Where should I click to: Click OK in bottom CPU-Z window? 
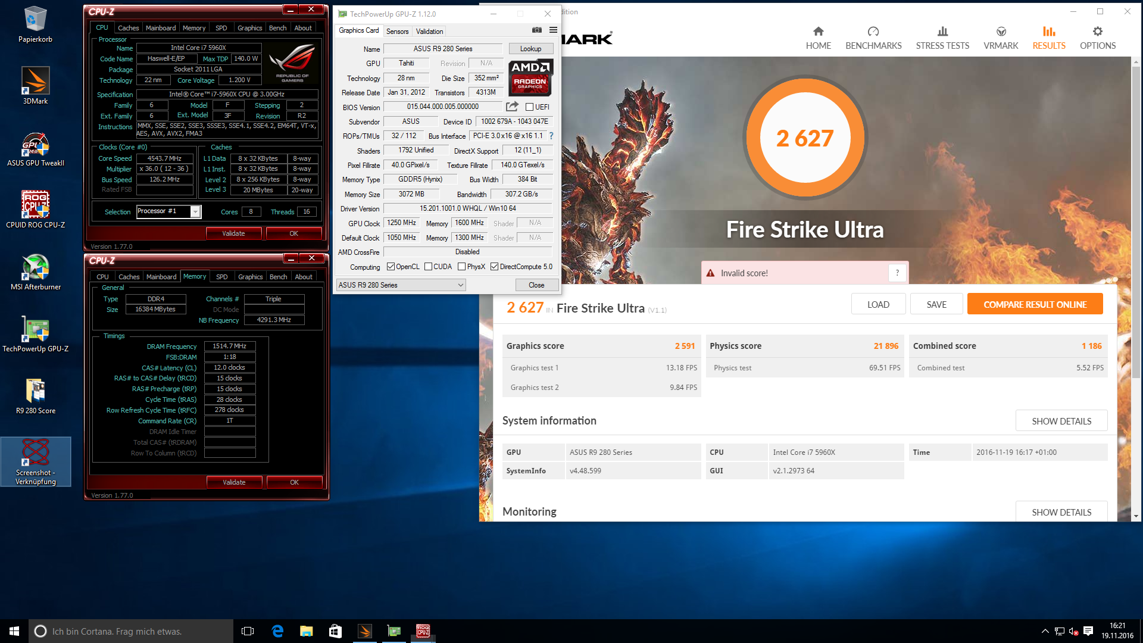click(294, 482)
